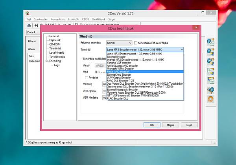Select Encoding in the settings tree

coord(55,61)
